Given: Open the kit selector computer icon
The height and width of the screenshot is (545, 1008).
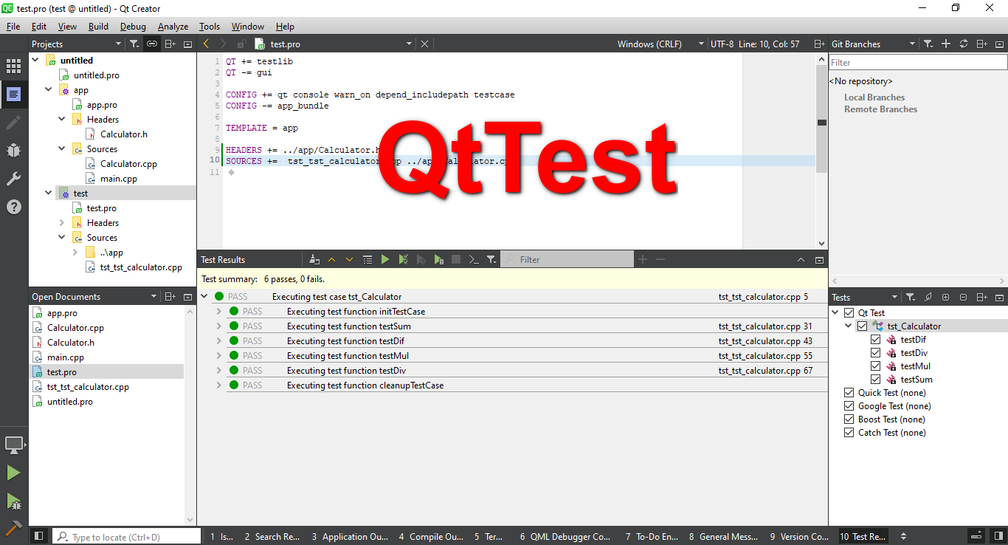Looking at the screenshot, I should (x=13, y=445).
